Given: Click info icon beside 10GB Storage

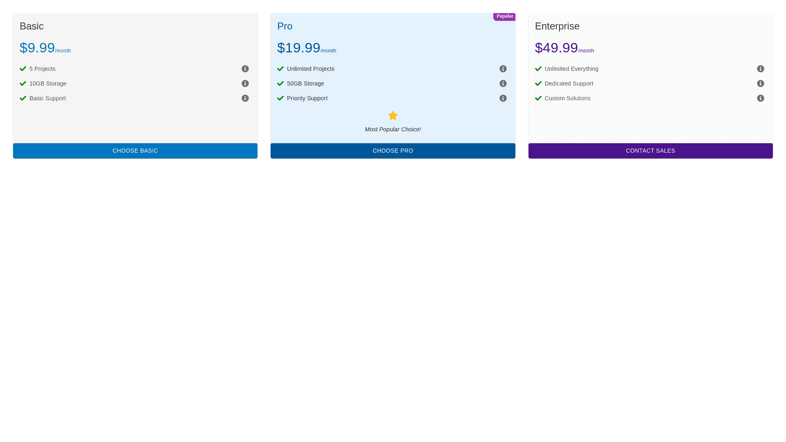Looking at the screenshot, I should pyautogui.click(x=245, y=83).
